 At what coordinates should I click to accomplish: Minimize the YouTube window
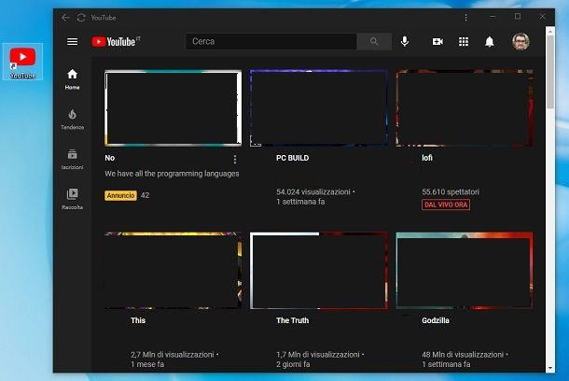point(493,17)
